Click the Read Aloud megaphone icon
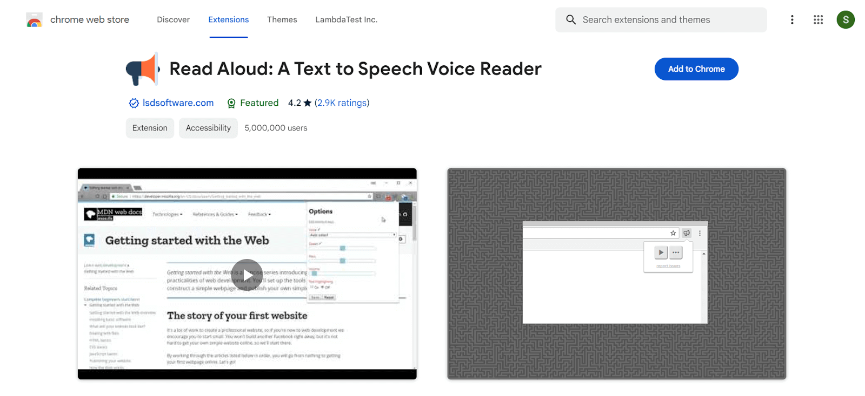This screenshot has width=865, height=396. click(x=143, y=69)
